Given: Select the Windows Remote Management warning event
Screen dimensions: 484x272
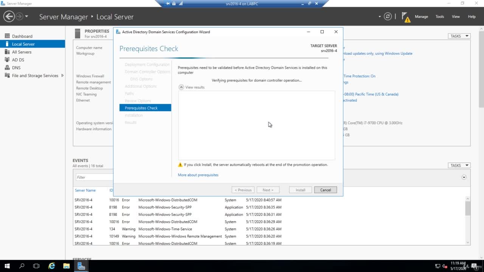Looking at the screenshot, I should [269, 236].
